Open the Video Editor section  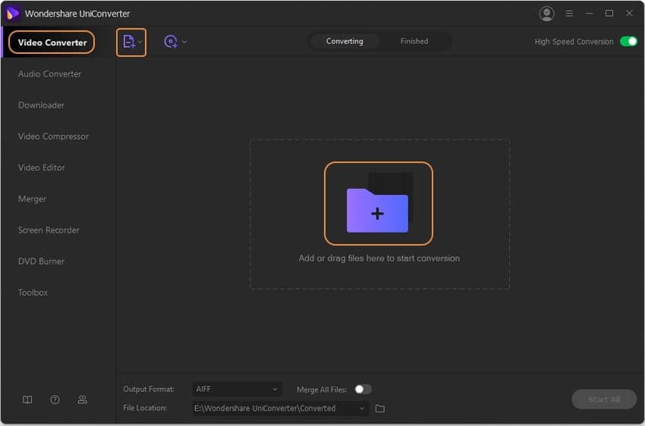point(41,168)
